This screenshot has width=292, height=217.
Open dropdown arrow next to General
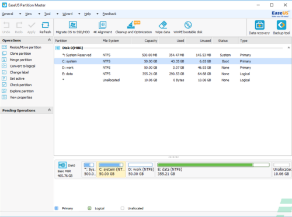coord(20,14)
